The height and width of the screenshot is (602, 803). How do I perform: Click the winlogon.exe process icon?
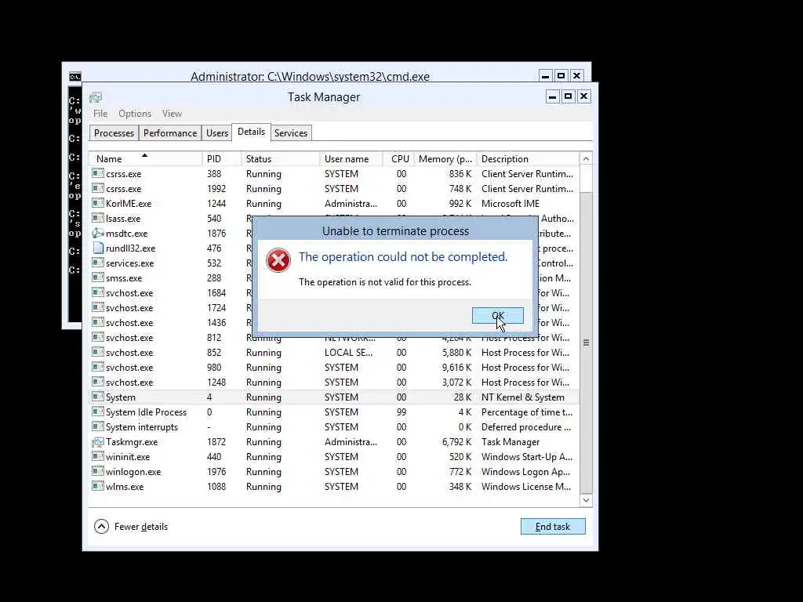click(x=98, y=471)
